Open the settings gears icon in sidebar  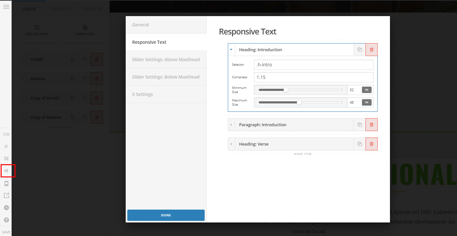point(6,171)
